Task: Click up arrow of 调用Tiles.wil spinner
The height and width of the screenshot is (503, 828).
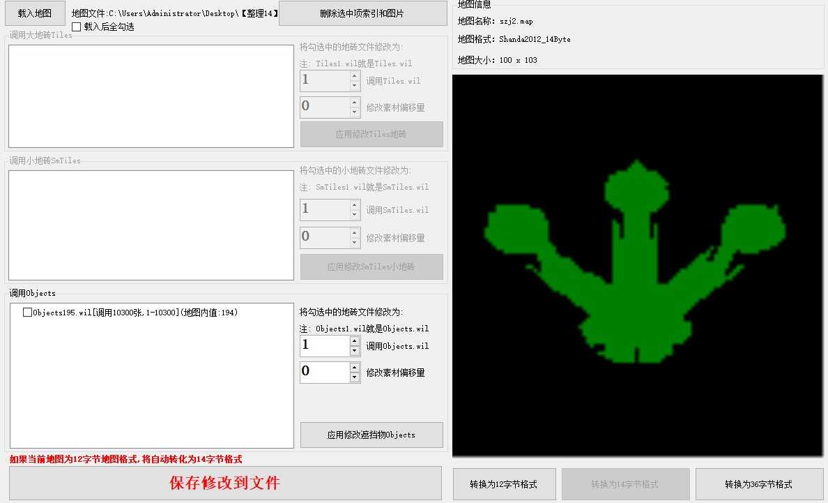Action: click(x=355, y=76)
